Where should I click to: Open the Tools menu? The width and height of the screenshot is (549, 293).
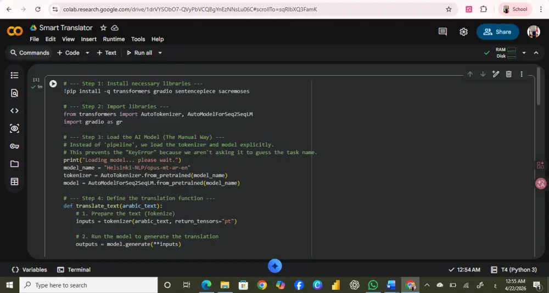tap(138, 39)
